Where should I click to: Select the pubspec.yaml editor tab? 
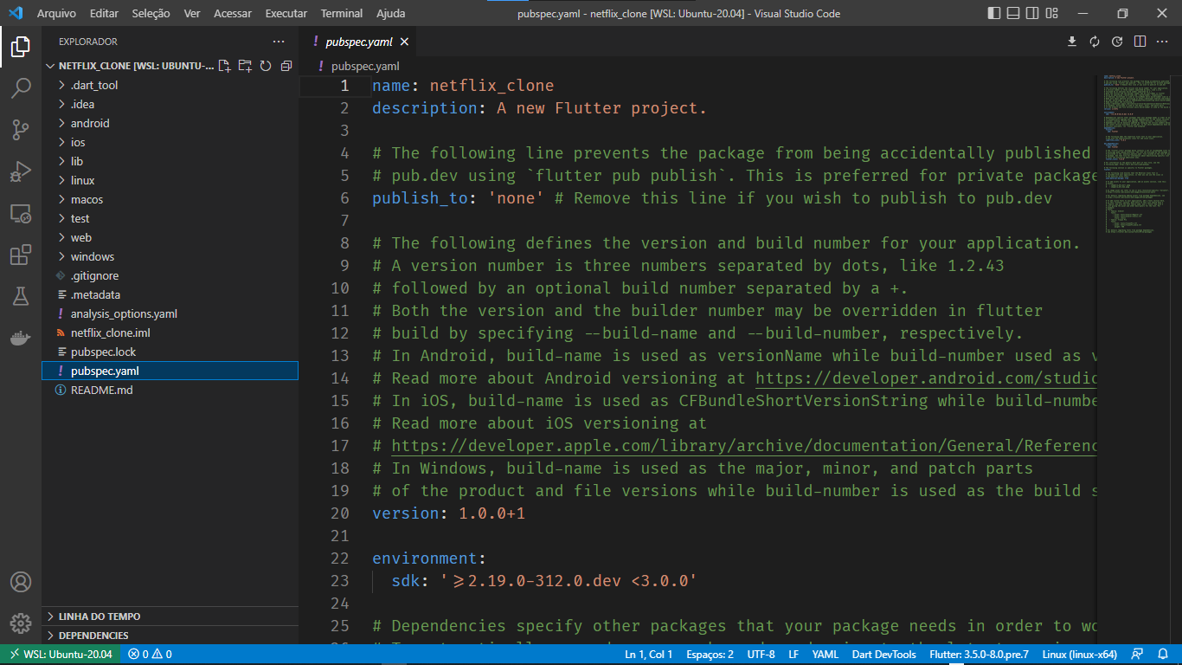tap(358, 42)
